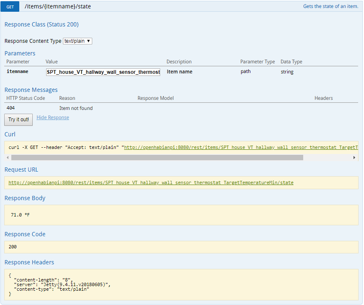
Task: Click the response headers JSON block
Action: [x=59, y=285]
